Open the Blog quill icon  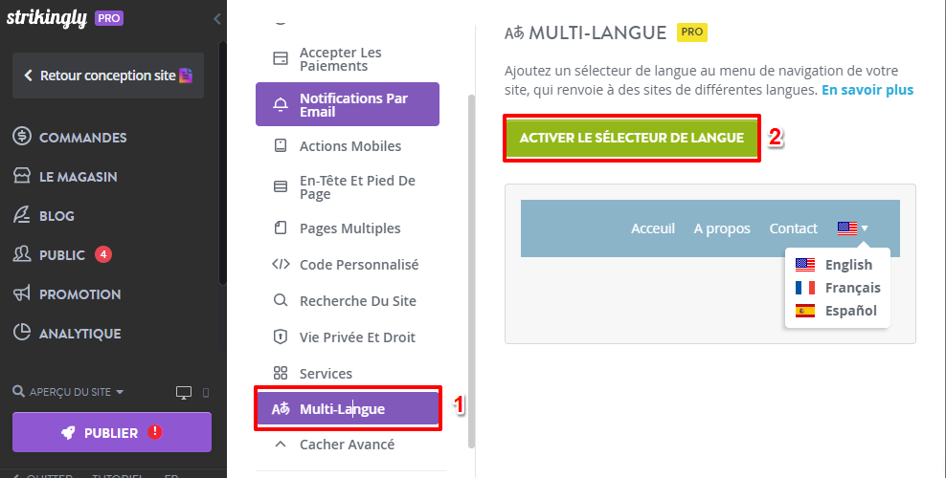pyautogui.click(x=22, y=215)
